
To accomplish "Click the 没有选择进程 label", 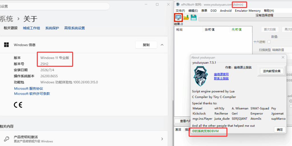I will point(264,15).
